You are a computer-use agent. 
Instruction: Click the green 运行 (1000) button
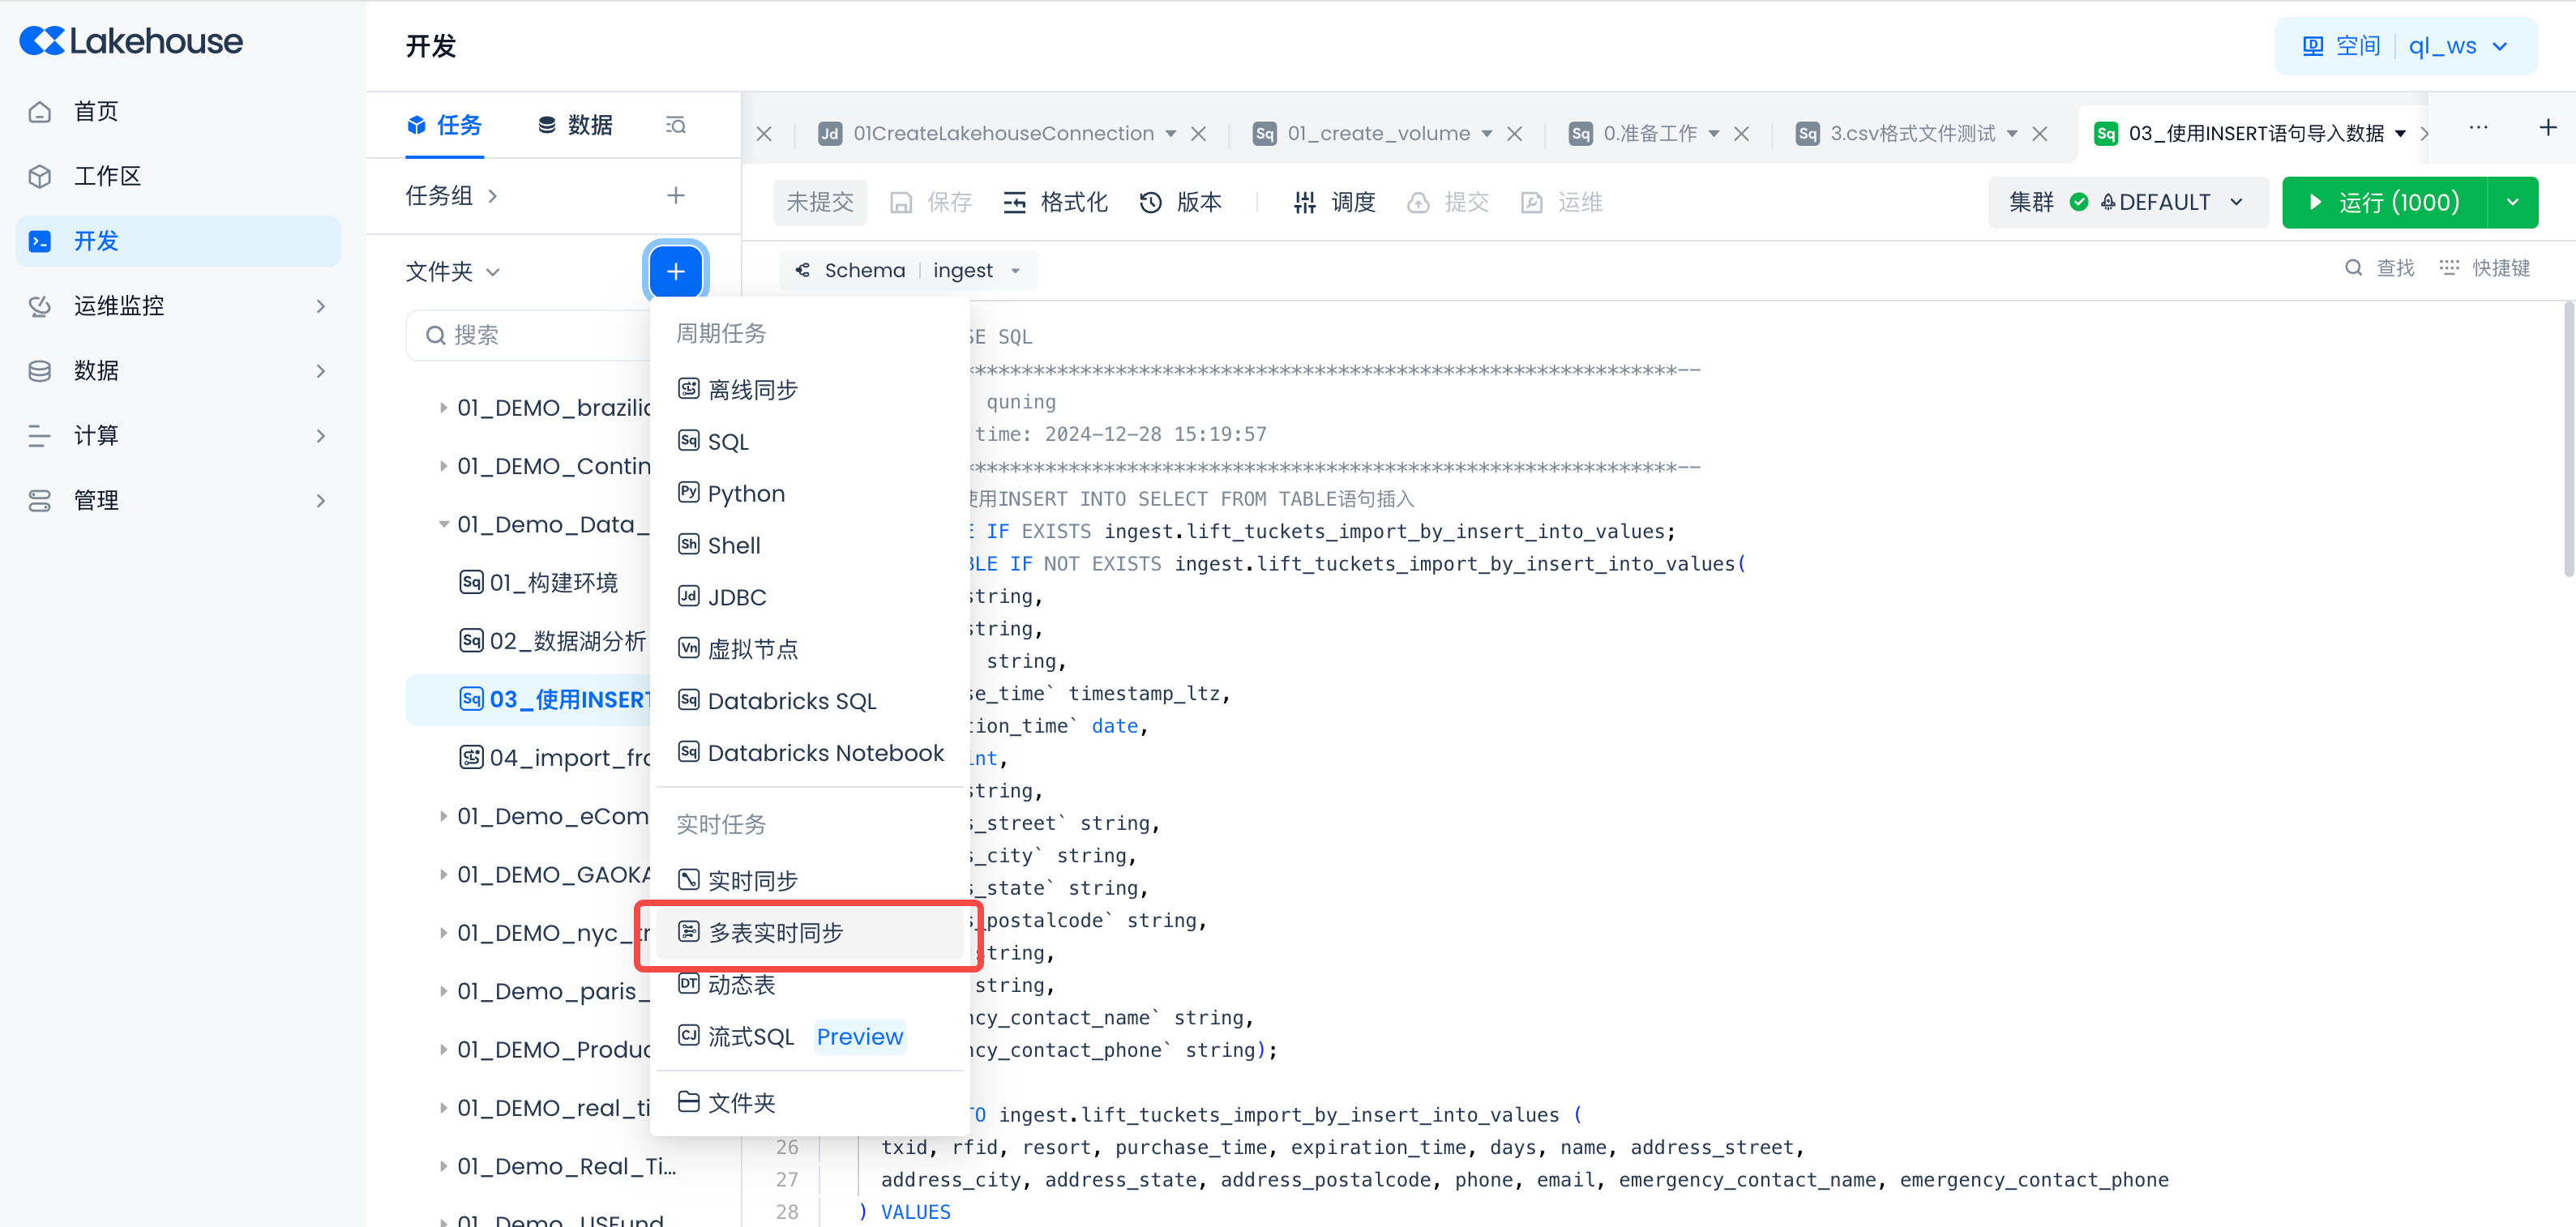(2384, 203)
